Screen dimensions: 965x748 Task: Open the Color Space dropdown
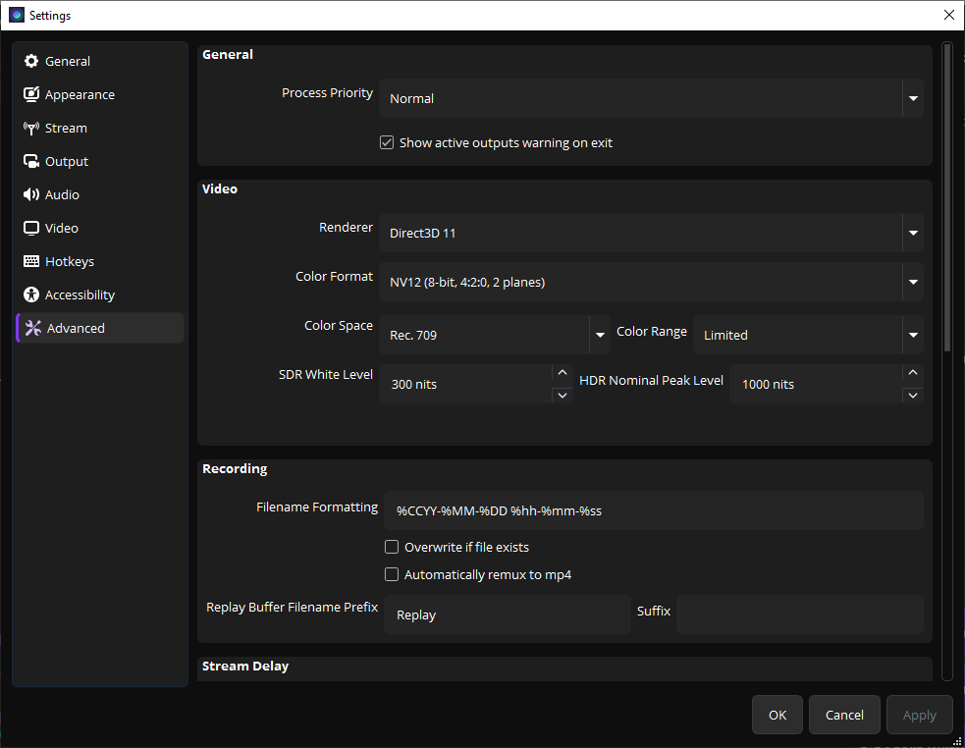click(x=495, y=335)
